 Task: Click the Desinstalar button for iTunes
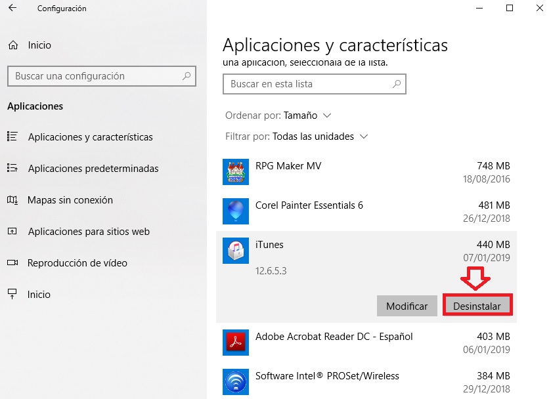(x=477, y=306)
